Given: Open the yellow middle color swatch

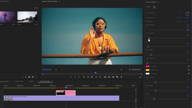Looking at the screenshot, I should pyautogui.click(x=148, y=70).
